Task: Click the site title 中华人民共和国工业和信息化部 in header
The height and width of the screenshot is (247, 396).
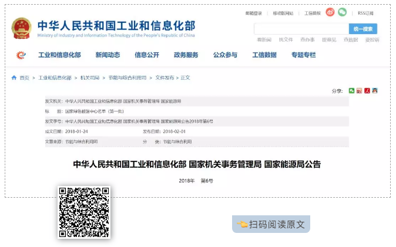Action: tap(116, 25)
